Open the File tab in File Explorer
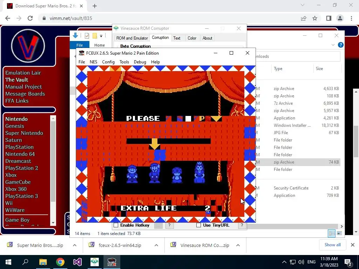 [80, 45]
